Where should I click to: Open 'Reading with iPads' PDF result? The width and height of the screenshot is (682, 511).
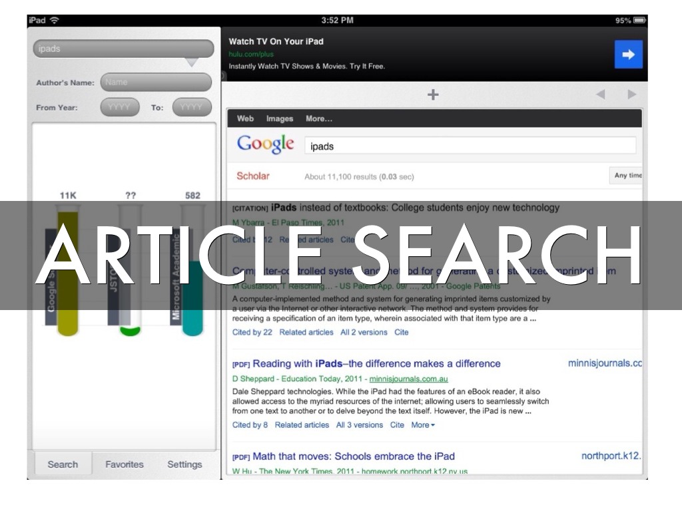point(376,363)
